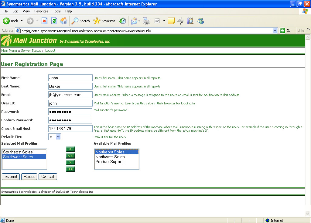The image size is (311, 223).
Task: Click the yellow note Discuss icon
Action: [x=171, y=21]
